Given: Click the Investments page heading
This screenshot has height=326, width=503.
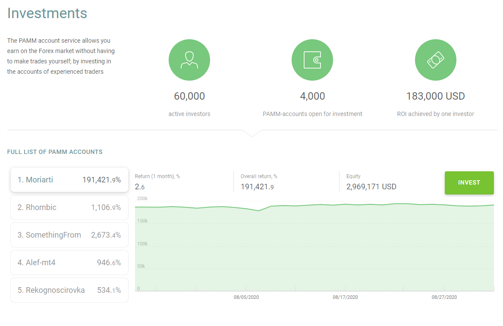Looking at the screenshot, I should point(47,13).
